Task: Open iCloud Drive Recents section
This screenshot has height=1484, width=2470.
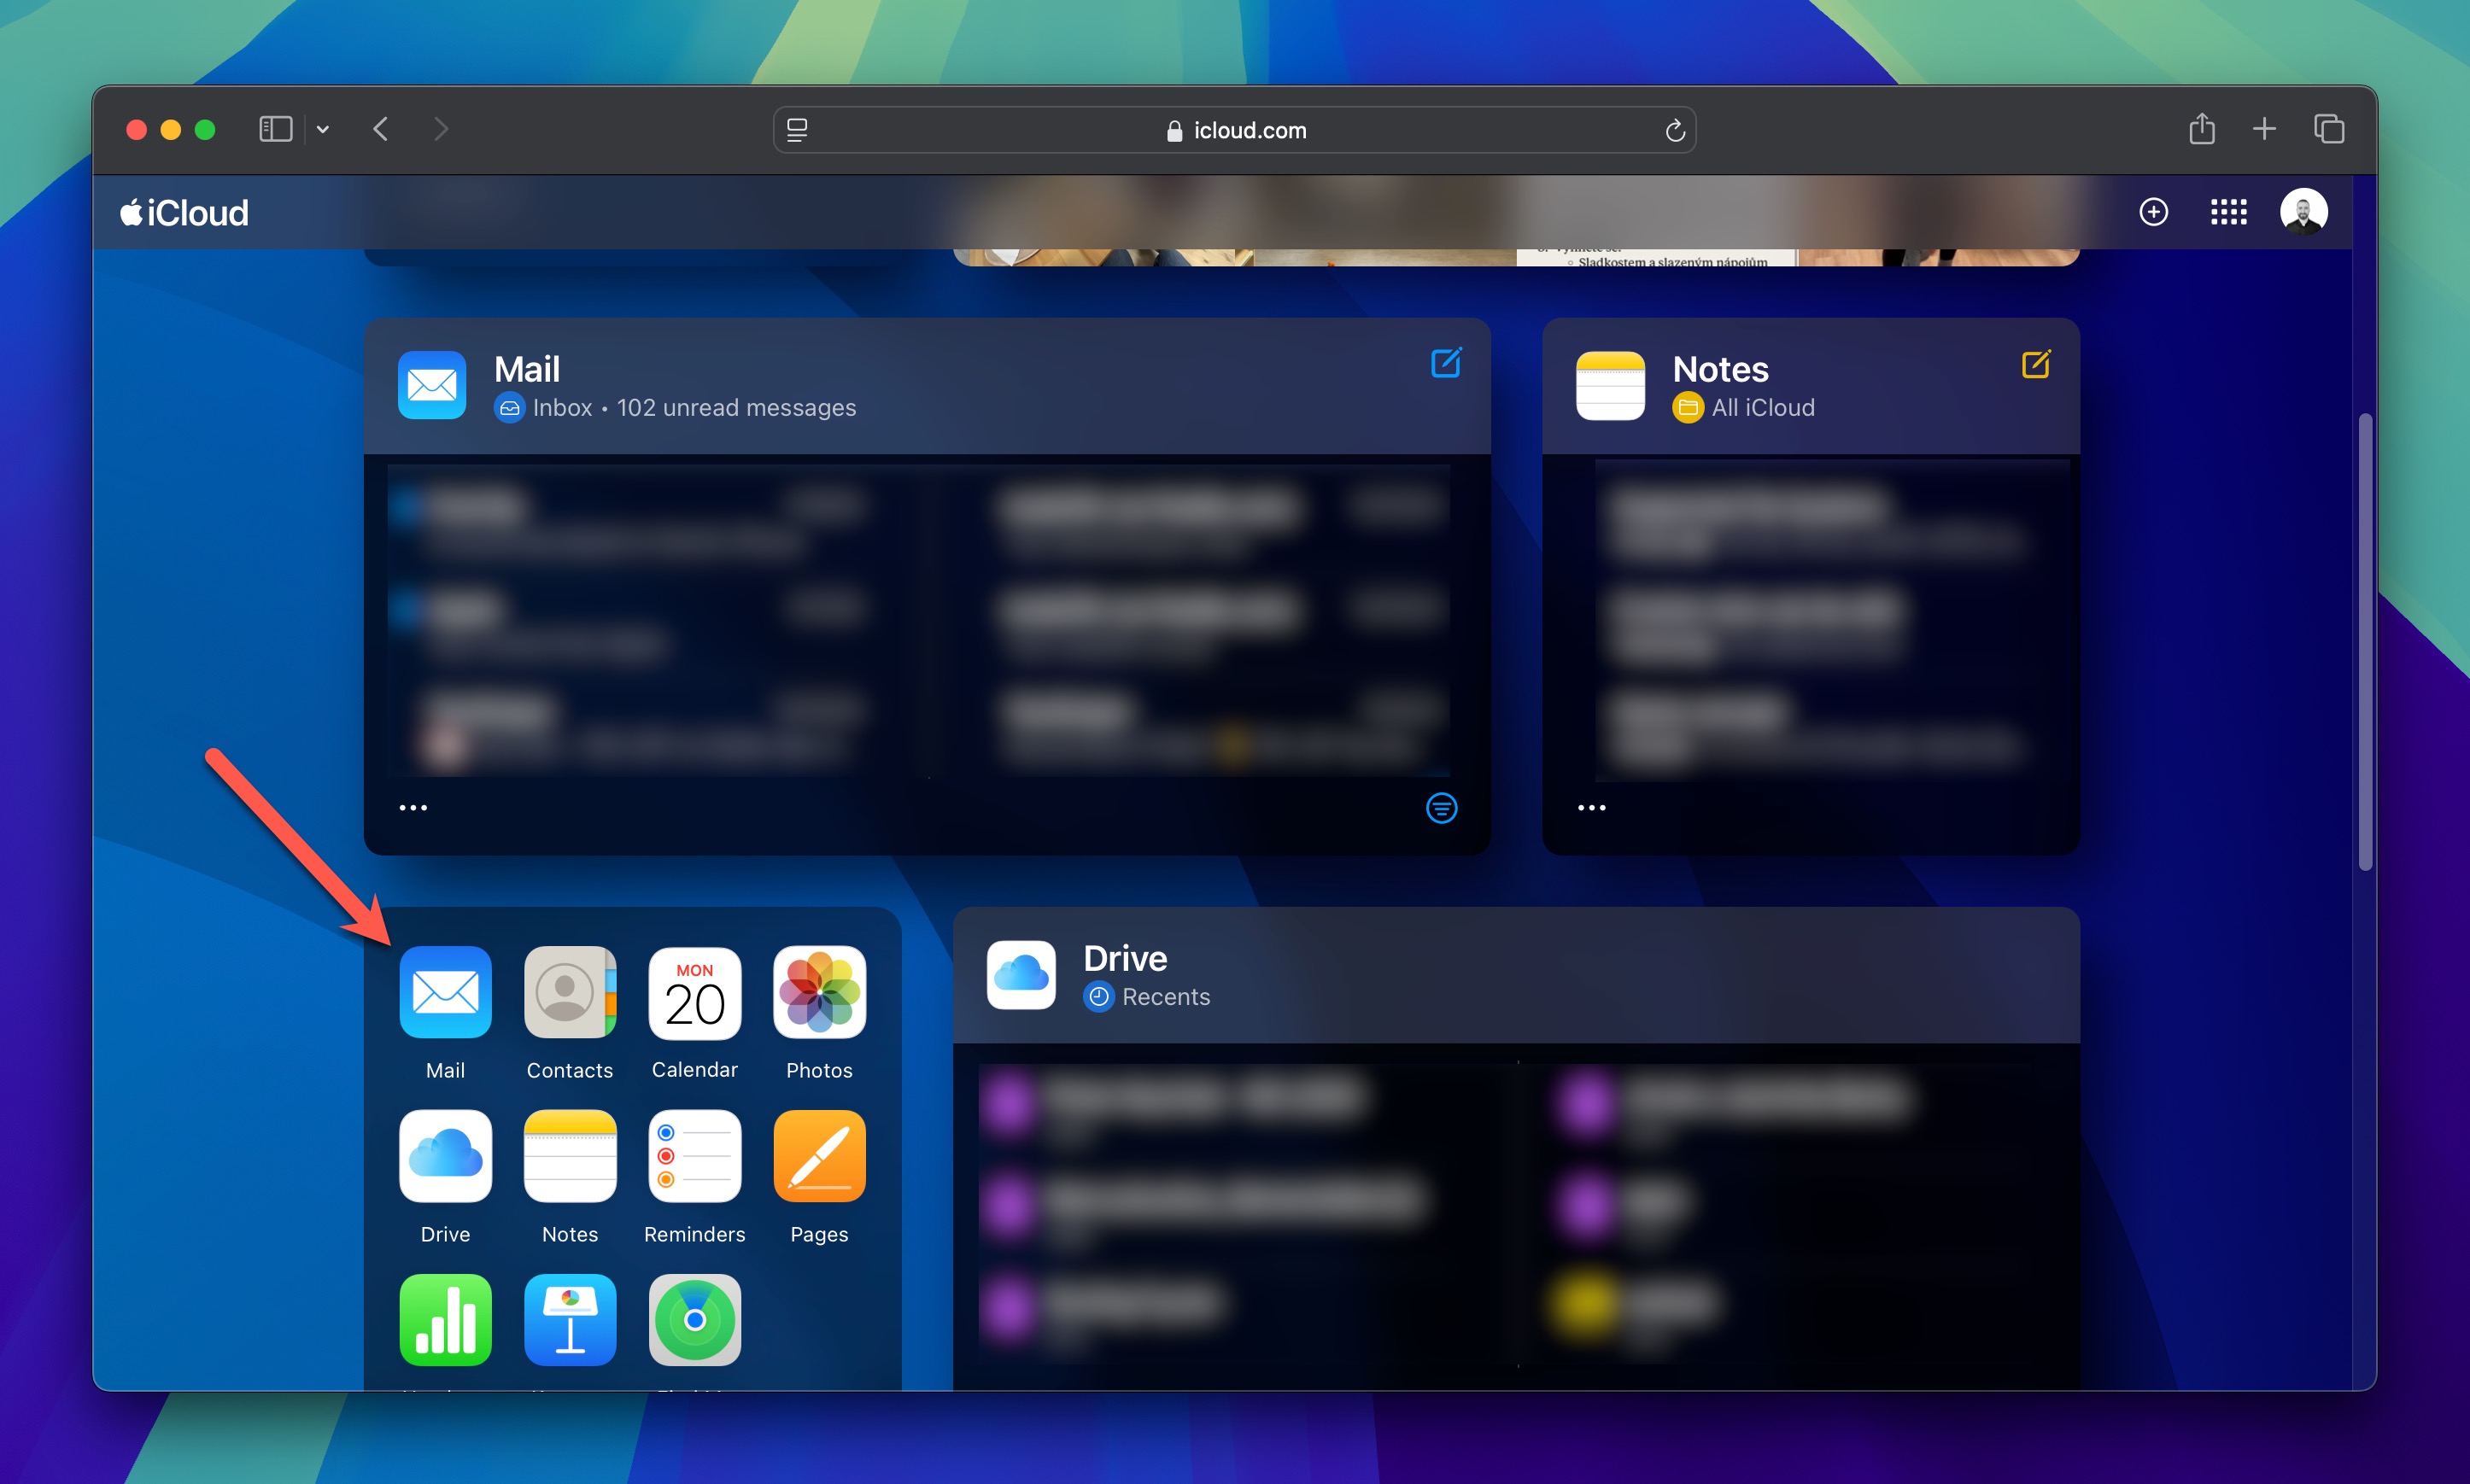Action: pos(1164,996)
